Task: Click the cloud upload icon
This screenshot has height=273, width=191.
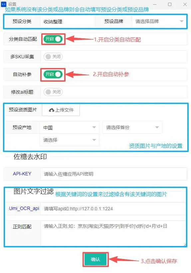Action: 52,110
